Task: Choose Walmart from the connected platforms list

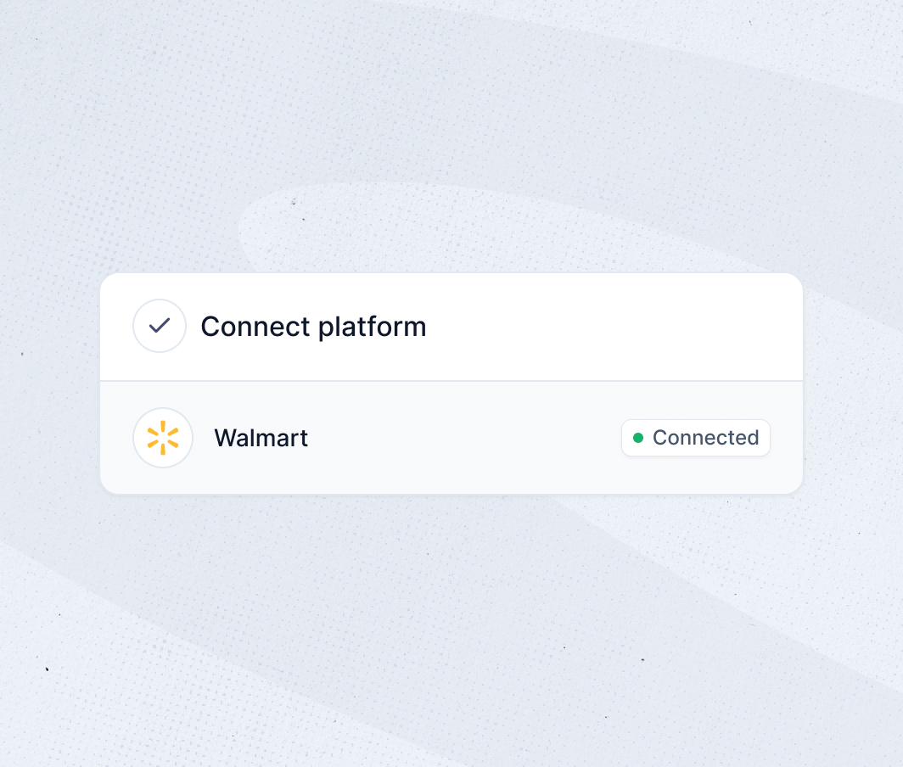Action: click(x=451, y=438)
